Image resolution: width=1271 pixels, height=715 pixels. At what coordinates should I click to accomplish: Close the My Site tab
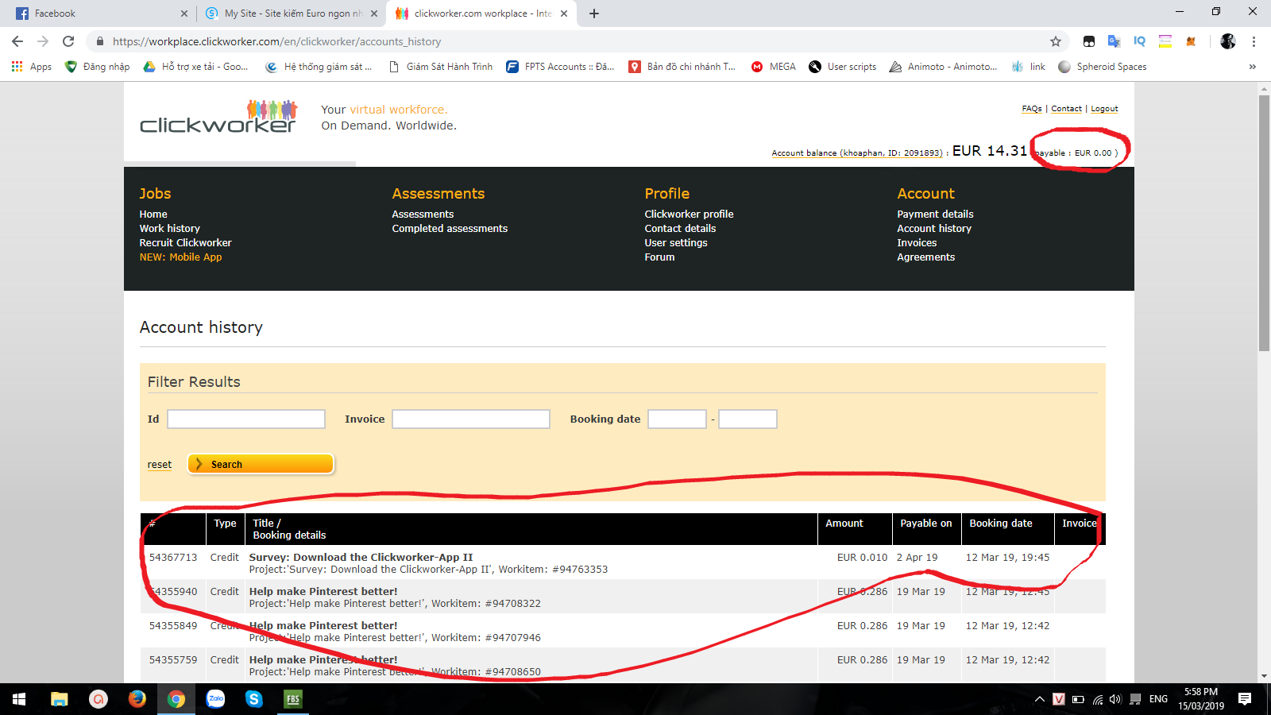[374, 14]
